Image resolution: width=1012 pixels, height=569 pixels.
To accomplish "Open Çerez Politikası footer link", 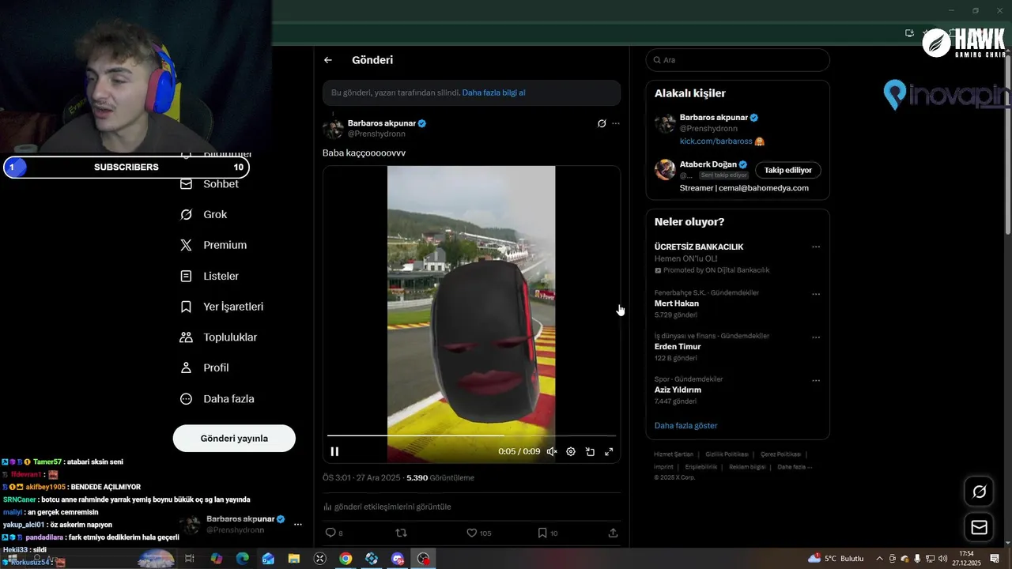I will [780, 454].
